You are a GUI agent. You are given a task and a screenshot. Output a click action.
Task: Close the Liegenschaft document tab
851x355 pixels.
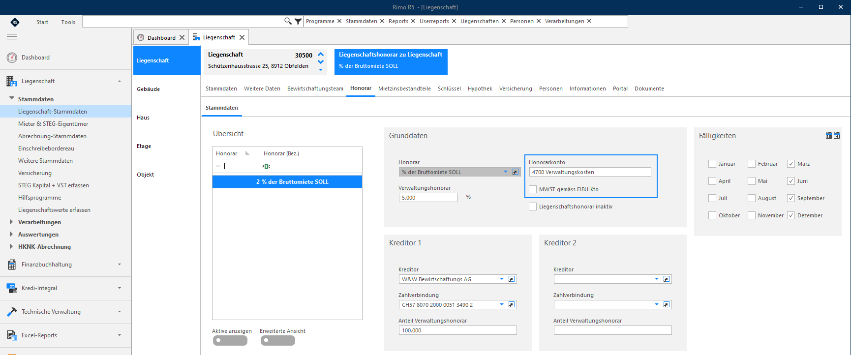(x=242, y=37)
